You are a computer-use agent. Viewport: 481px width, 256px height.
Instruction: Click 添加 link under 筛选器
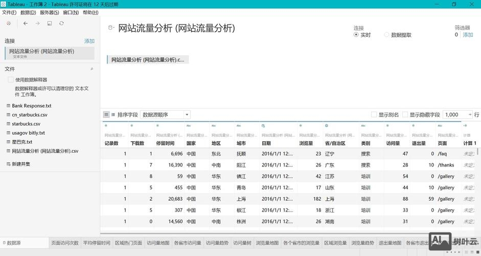click(468, 35)
